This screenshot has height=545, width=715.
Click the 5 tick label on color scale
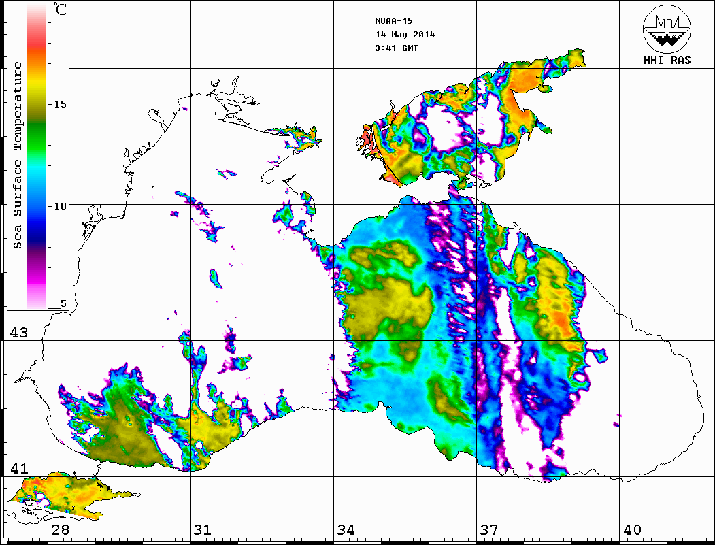pyautogui.click(x=63, y=303)
